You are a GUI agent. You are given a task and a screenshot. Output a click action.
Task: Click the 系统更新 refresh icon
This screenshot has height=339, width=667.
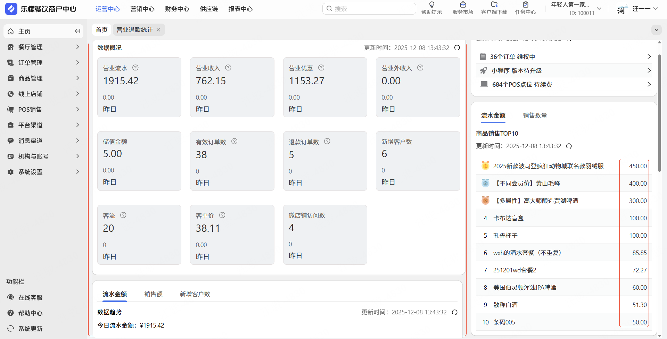(x=11, y=329)
